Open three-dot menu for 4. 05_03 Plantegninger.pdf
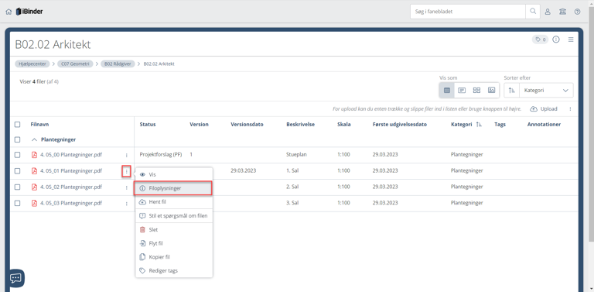594x292 pixels. (x=127, y=204)
